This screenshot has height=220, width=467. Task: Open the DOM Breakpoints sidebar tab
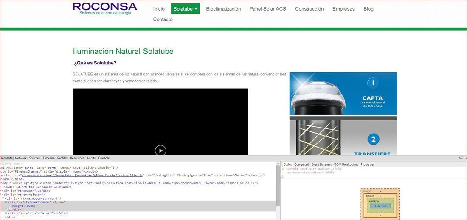[346, 164]
